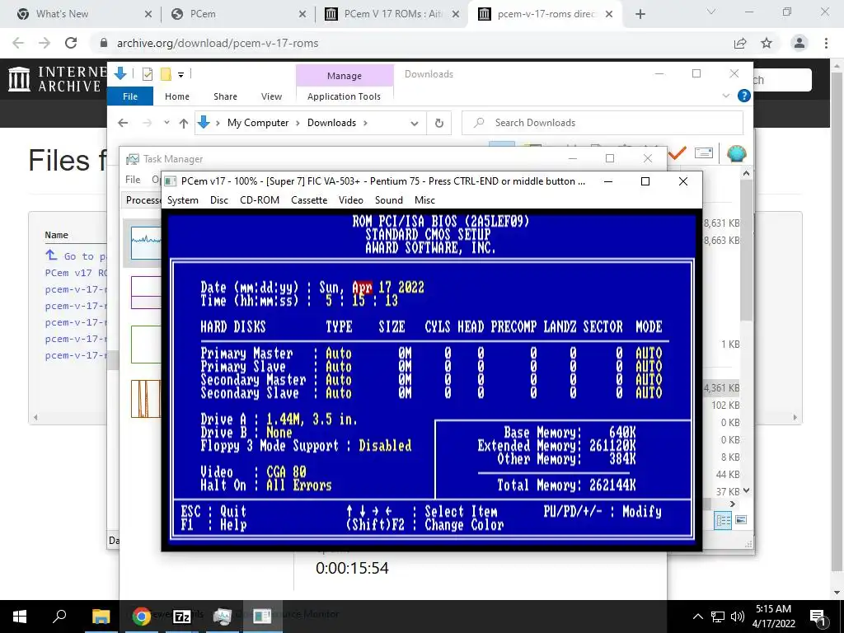The width and height of the screenshot is (844, 633).
Task: Go up one folder level in Explorer
Action: point(184,124)
